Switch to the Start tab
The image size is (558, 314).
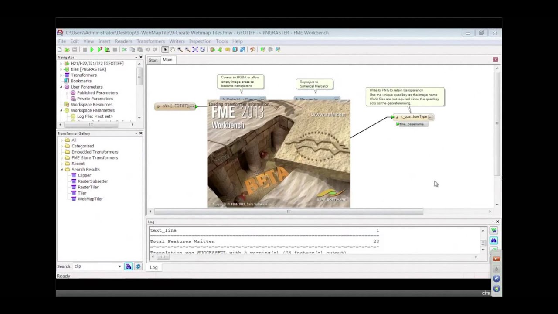153,60
